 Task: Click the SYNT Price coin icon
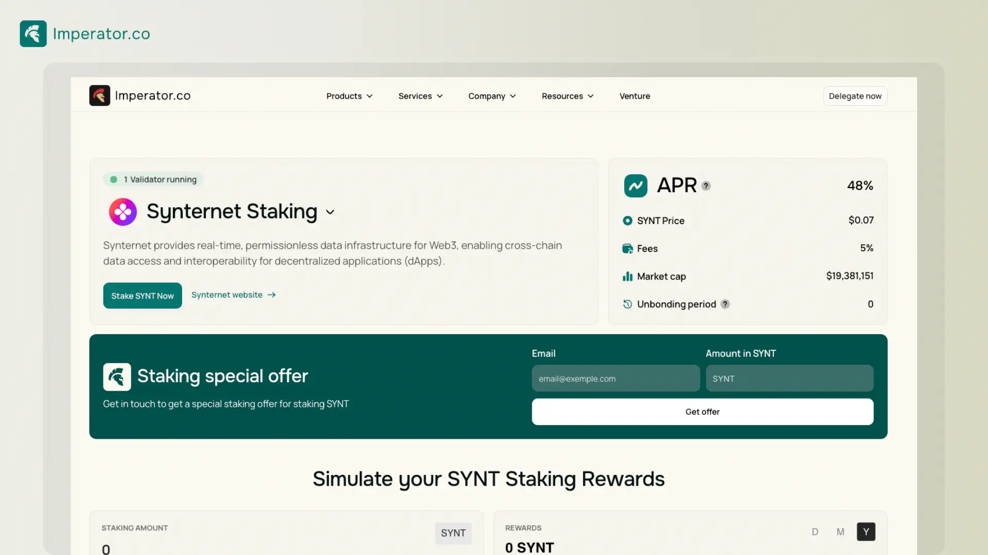click(x=627, y=220)
